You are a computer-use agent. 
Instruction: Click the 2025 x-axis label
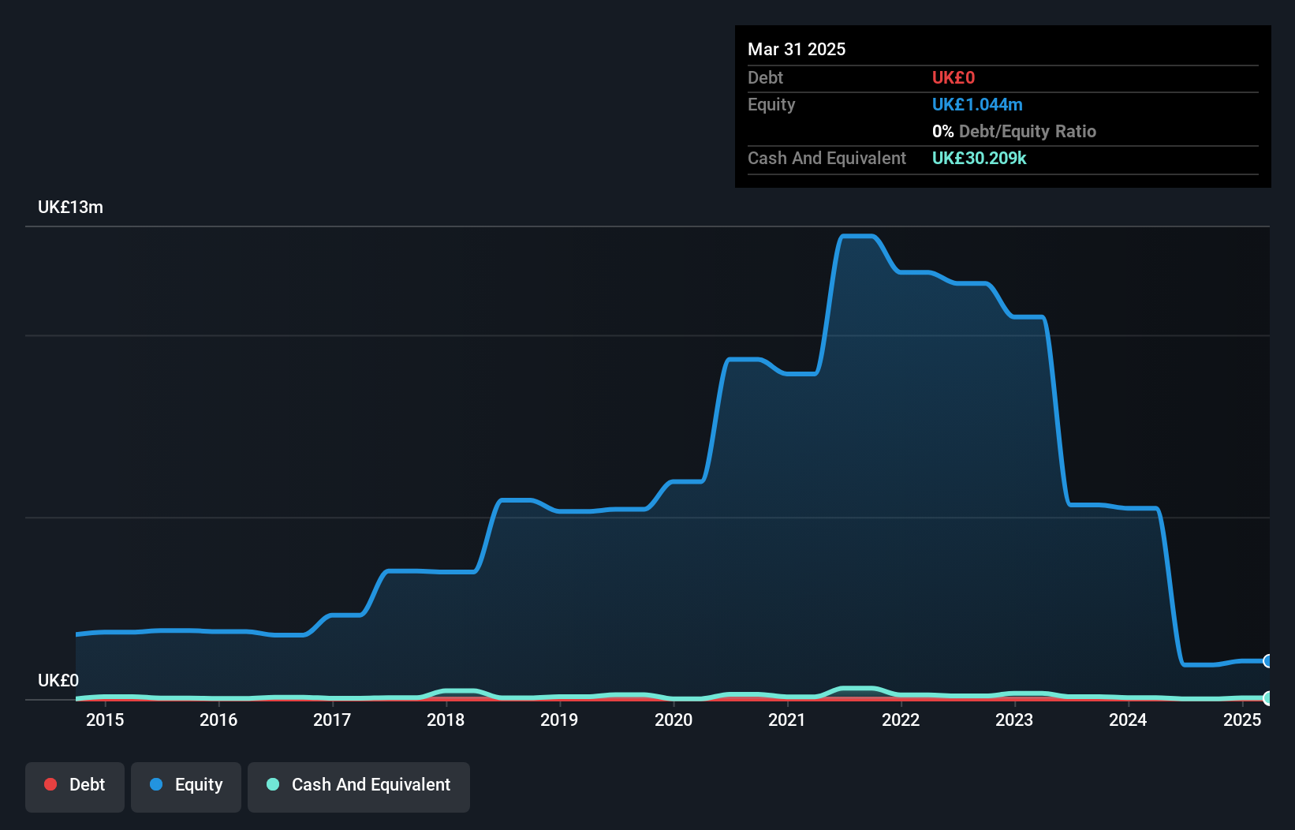pyautogui.click(x=1242, y=720)
